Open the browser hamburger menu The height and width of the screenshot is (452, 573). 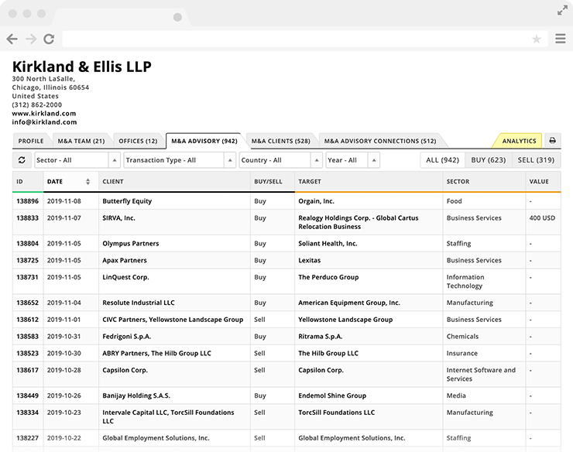[560, 39]
